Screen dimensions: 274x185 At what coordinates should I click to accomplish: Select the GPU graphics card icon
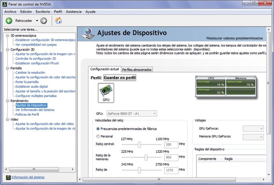coord(106,93)
